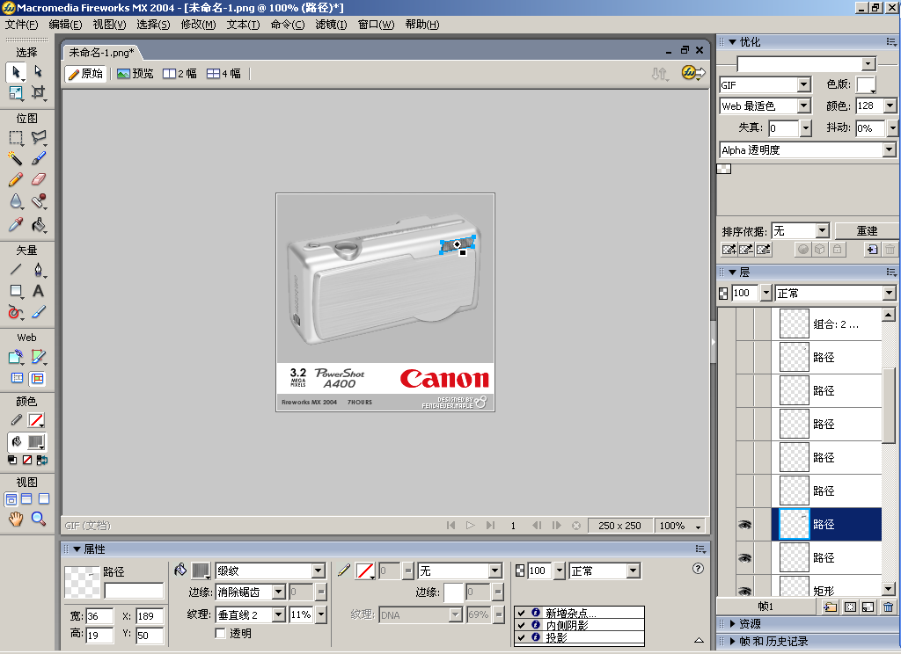Switch to full screen view mode
Image resolution: width=901 pixels, height=654 pixels.
[44, 498]
